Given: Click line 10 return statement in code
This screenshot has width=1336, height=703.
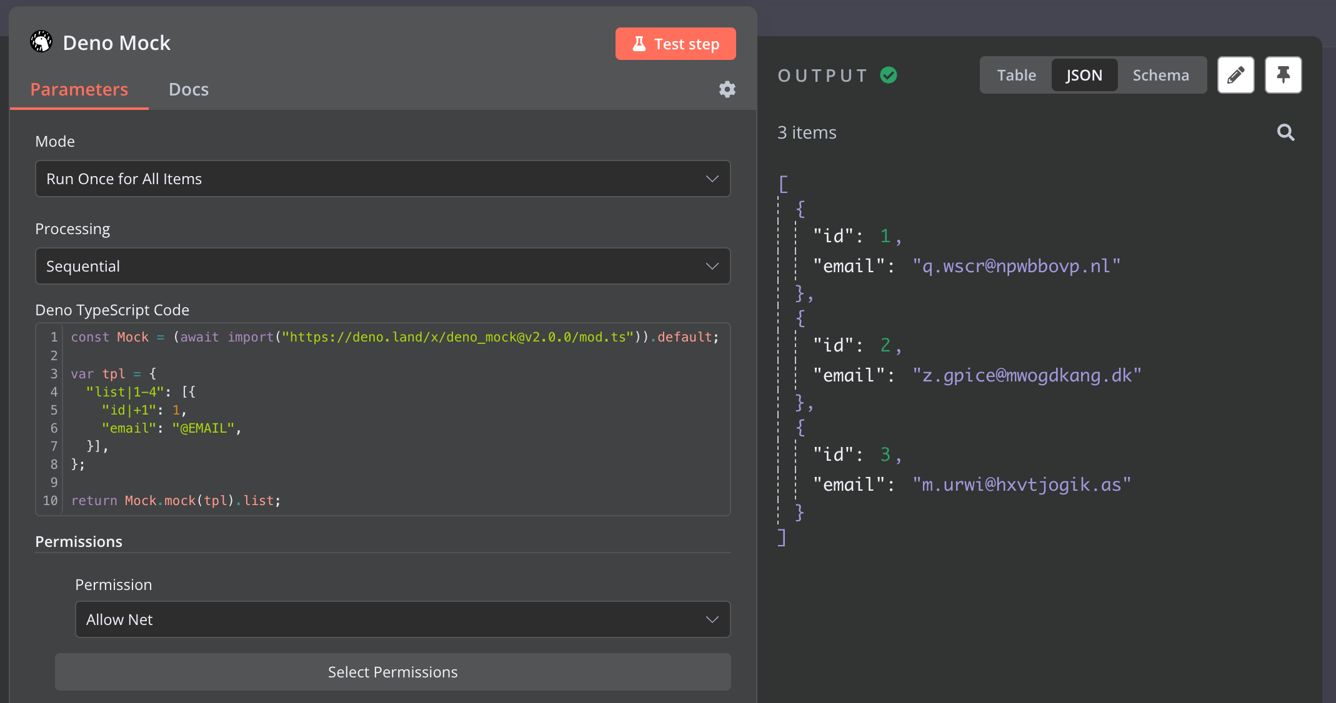Looking at the screenshot, I should (176, 501).
